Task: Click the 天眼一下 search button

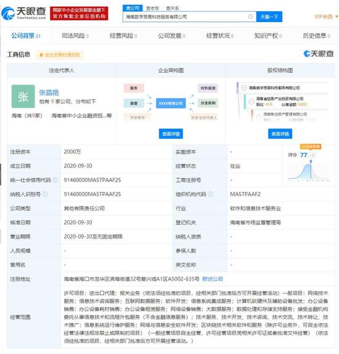Action: tap(269, 17)
